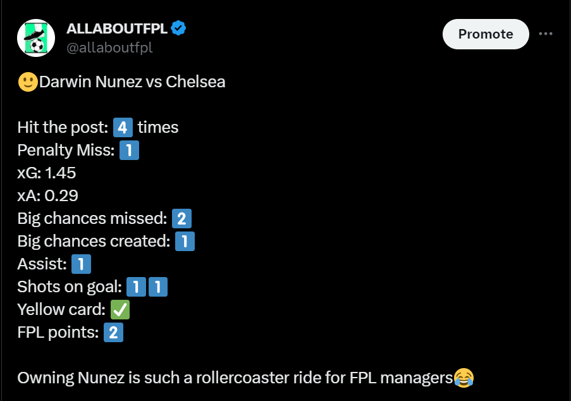Screen dimensions: 571x401
Task: Click the smiling emoji before Darwin Nunez
Action: pyautogui.click(x=27, y=82)
